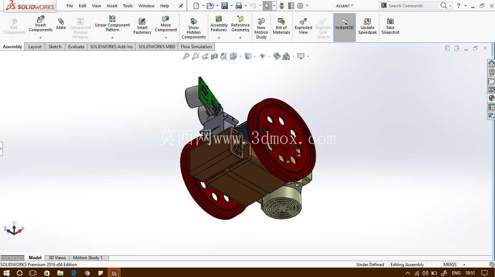Pin the menu bar with pushpin
495x277 pixels.
181,6
